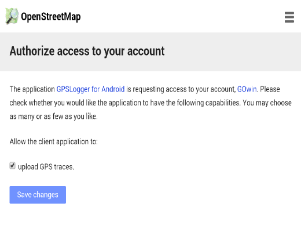The image size is (301, 226).
Task: Open the GPSLogger for Android link
Action: point(90,89)
